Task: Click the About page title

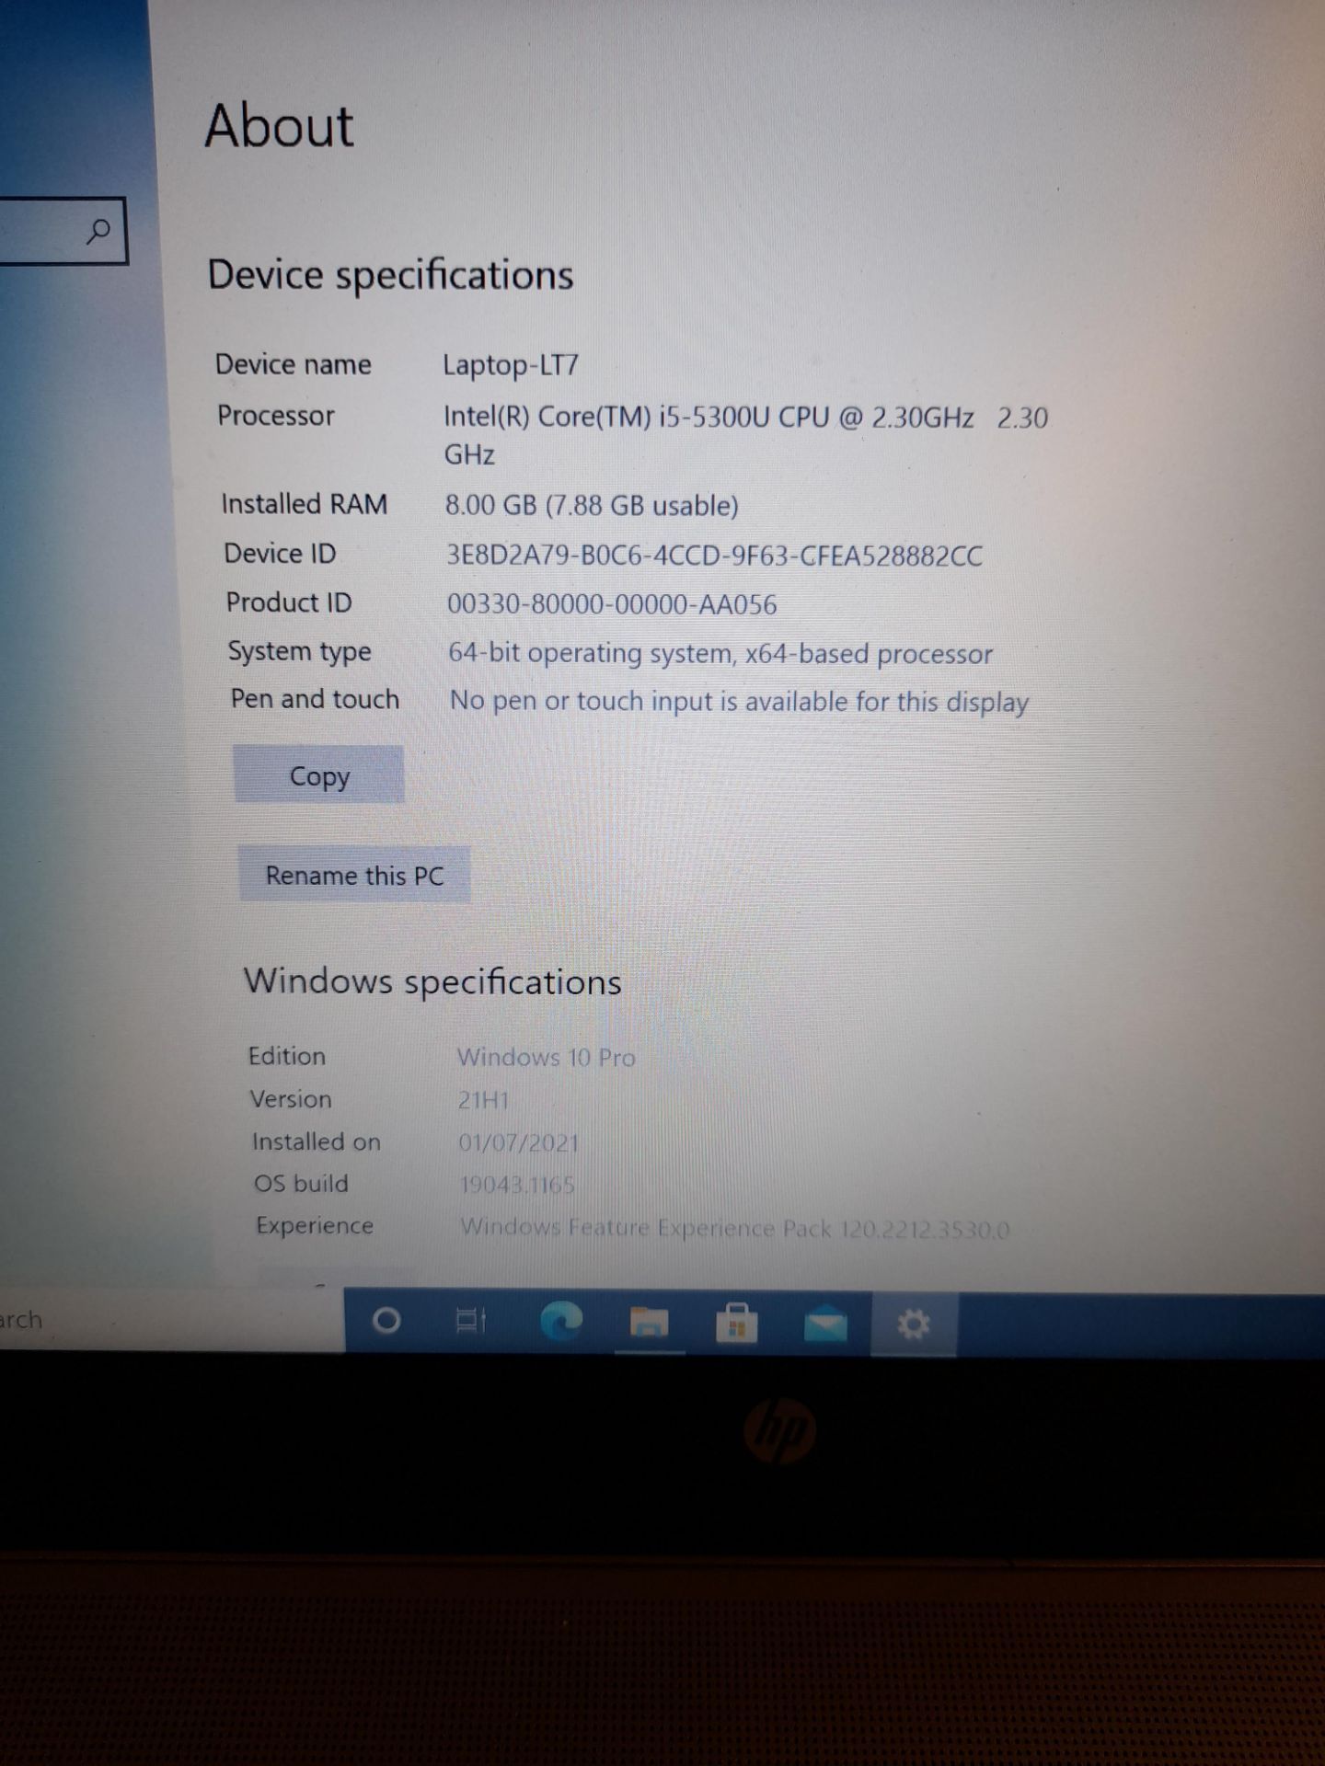Action: click(x=279, y=125)
